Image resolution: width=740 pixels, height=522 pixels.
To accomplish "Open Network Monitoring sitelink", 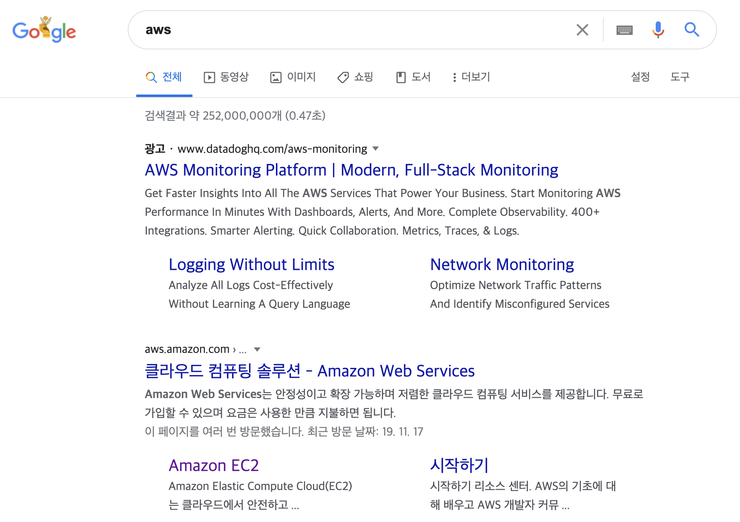I will click(502, 264).
